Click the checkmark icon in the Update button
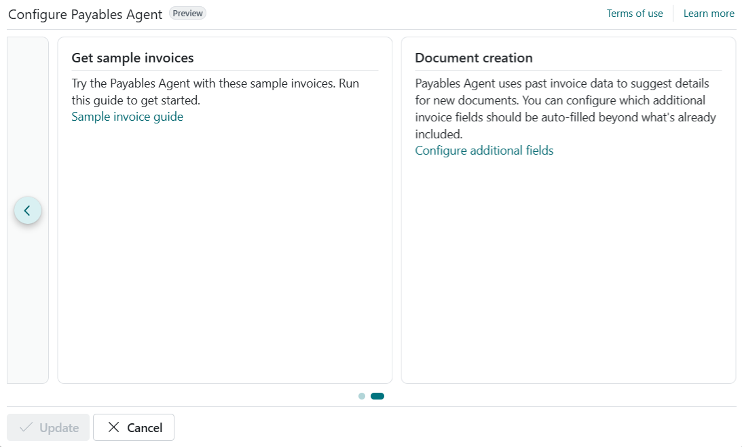 [24, 427]
